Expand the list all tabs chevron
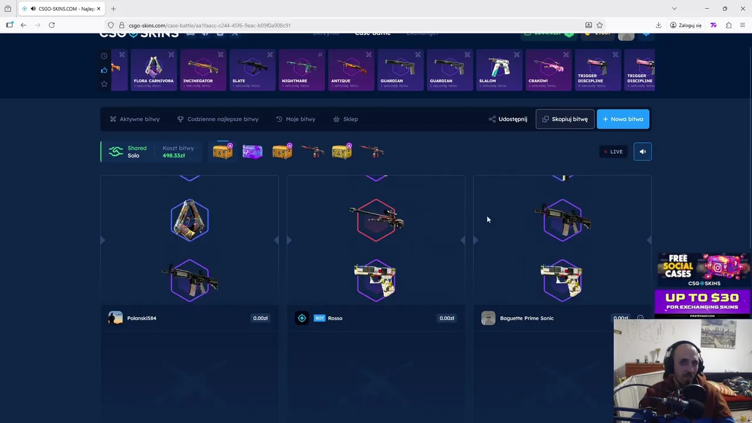This screenshot has width=752, height=423. coord(674,9)
